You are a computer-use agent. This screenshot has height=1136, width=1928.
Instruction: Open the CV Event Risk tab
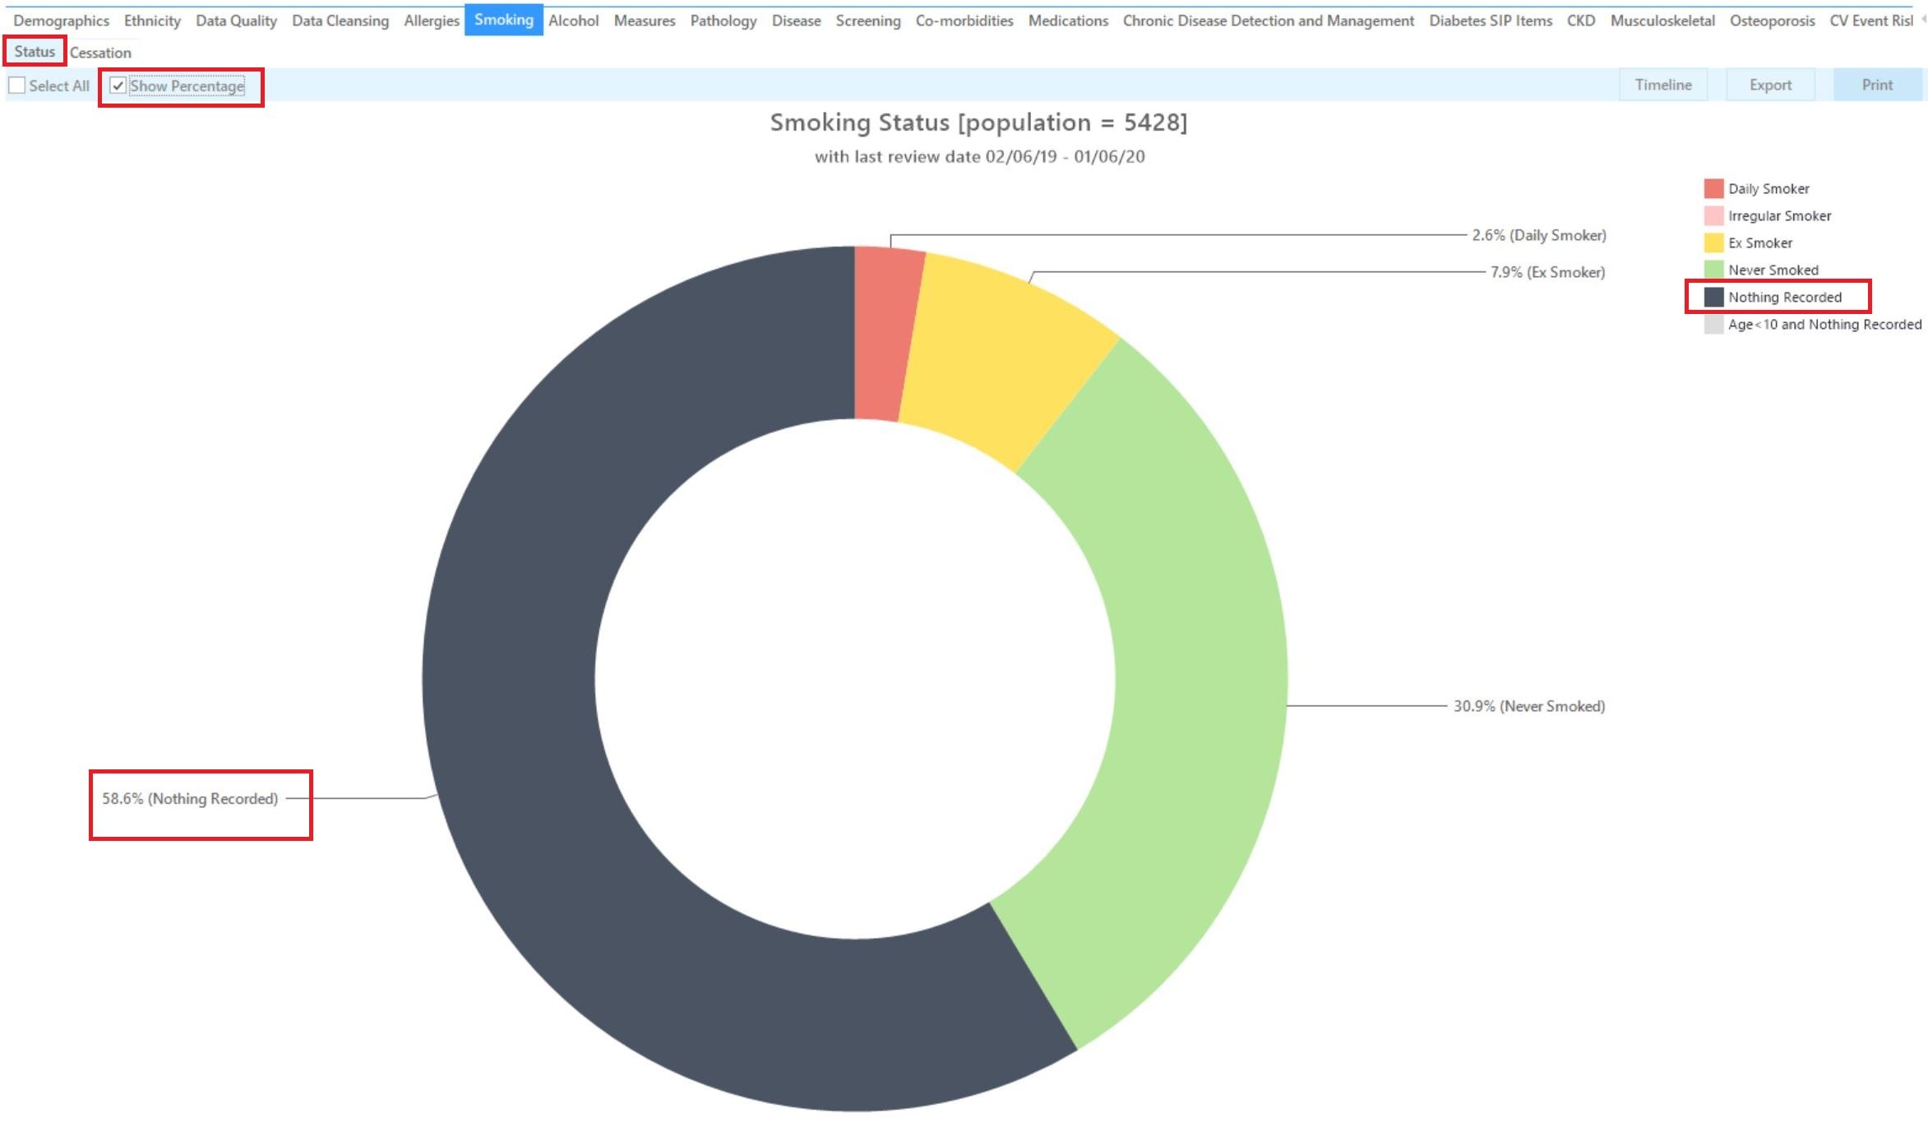click(1871, 21)
